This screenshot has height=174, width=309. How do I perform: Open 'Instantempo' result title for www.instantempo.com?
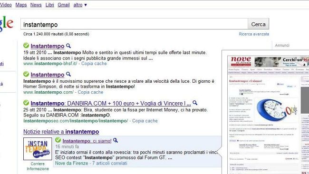(x=48, y=75)
